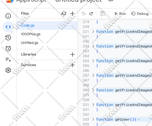Viewport: 152px width, 126px height.
Task: Open the Editor code icon
Action: (8, 27)
